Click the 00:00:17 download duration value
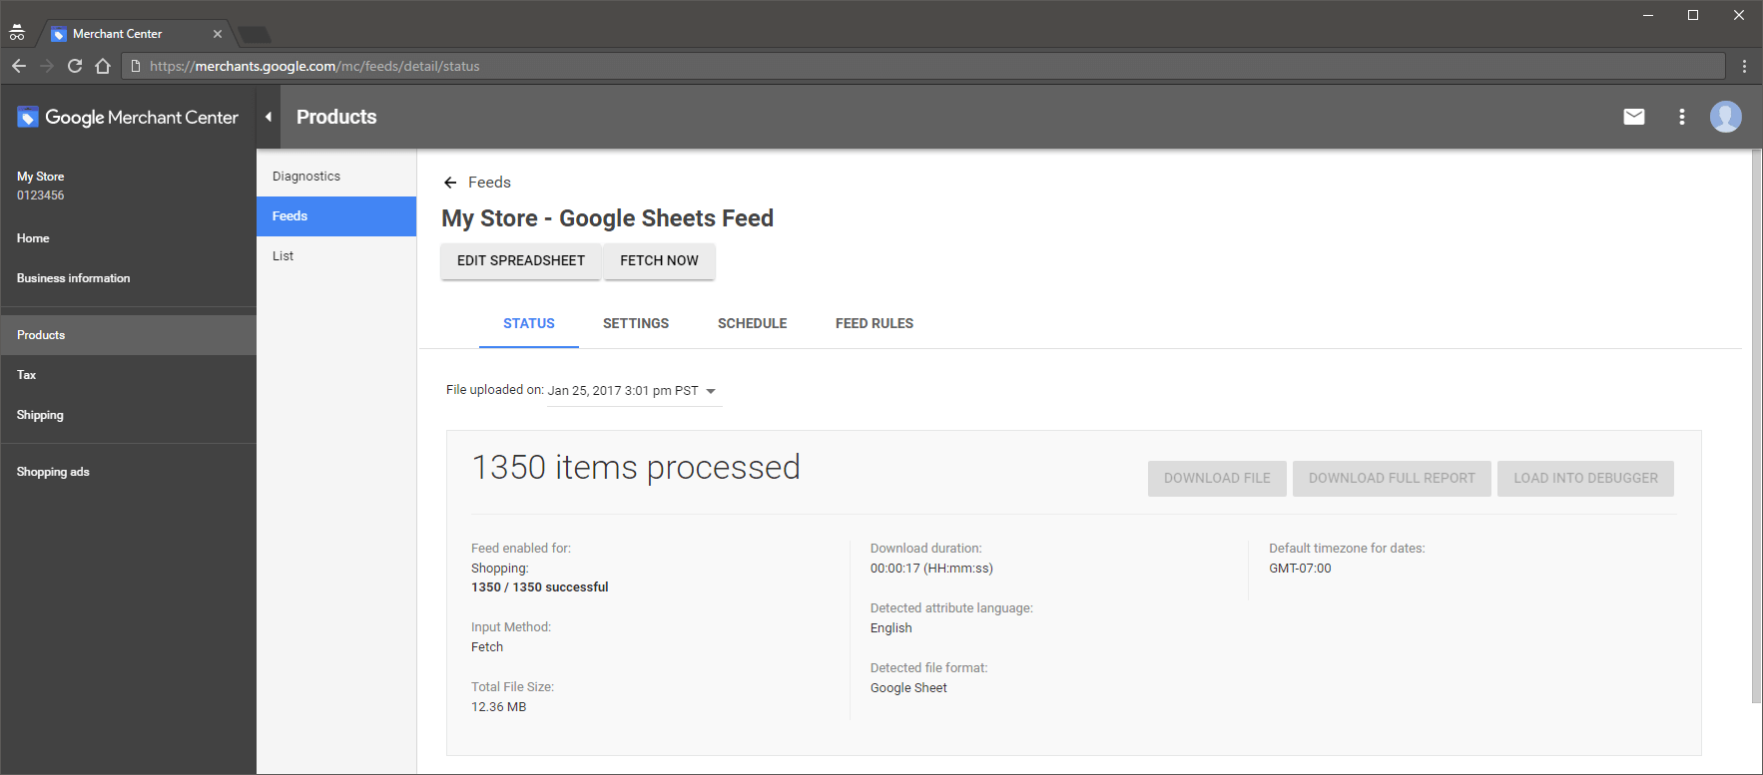This screenshot has height=775, width=1763. [931, 569]
